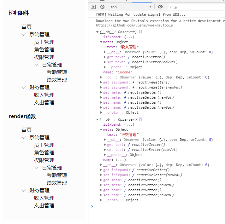Expand get text reactiveGetter under 收入管理

(105, 57)
